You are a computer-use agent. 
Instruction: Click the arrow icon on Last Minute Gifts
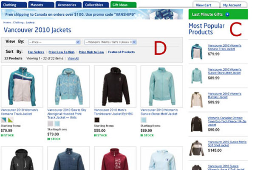227,14
